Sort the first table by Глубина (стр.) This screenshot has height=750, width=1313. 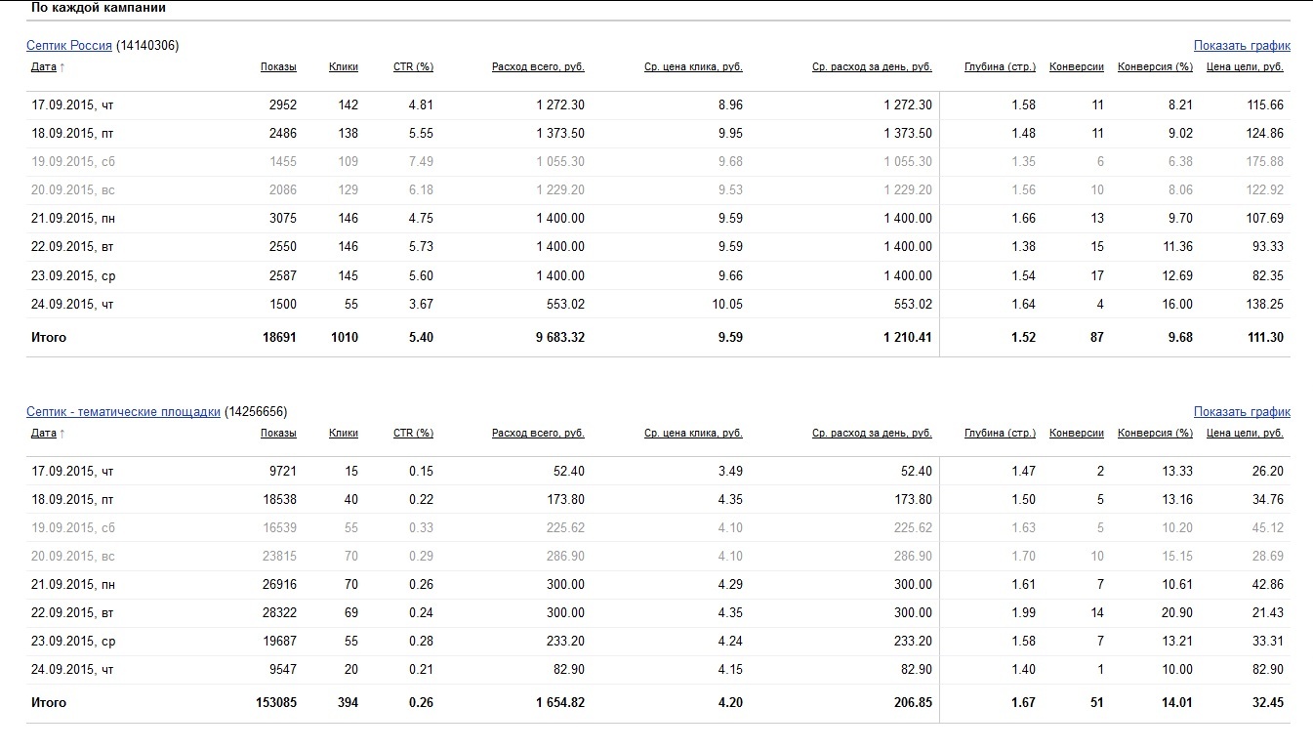pos(1000,67)
